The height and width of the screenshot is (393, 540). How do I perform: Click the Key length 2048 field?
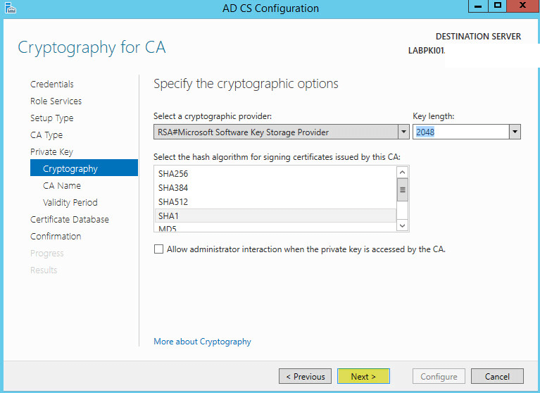click(461, 132)
